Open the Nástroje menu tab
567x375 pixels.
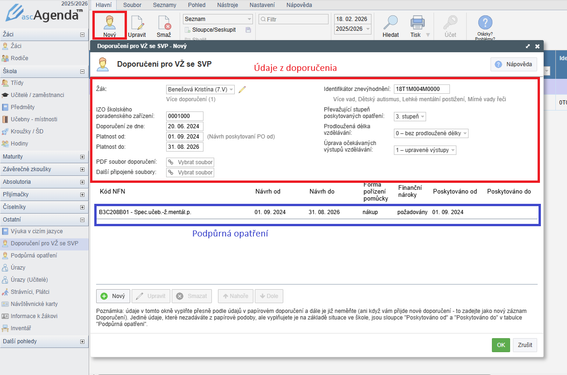tap(227, 5)
